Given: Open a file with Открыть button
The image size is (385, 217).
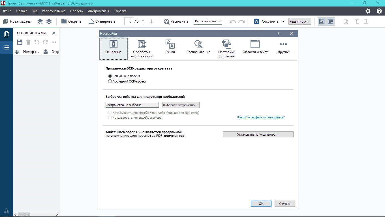Looking at the screenshot, I should [x=71, y=21].
